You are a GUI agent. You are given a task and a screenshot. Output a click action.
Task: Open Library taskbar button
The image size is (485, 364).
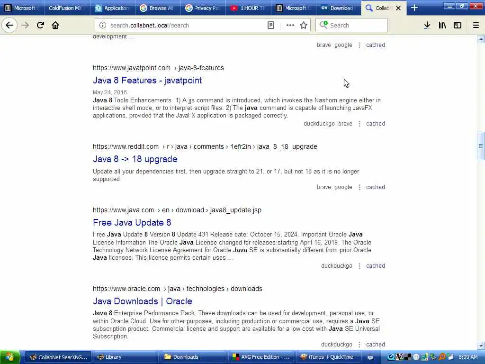125,357
